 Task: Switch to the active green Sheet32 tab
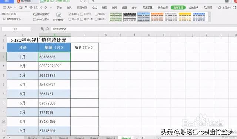(126, 138)
